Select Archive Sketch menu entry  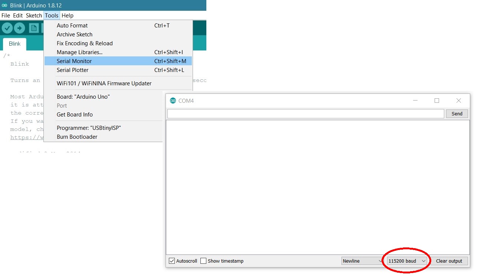click(118, 34)
